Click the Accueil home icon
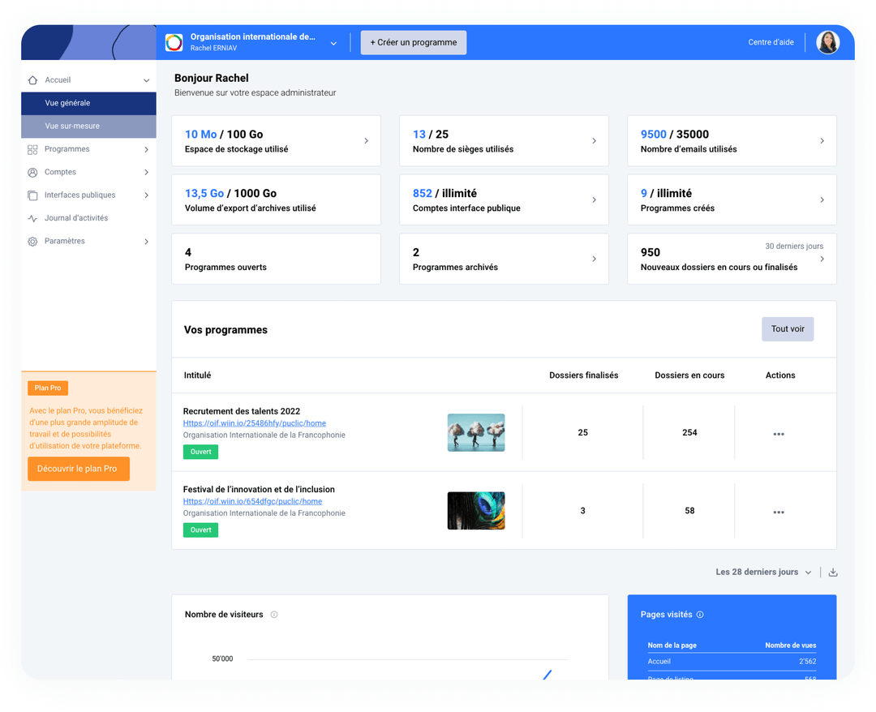The width and height of the screenshot is (876, 712). (32, 79)
